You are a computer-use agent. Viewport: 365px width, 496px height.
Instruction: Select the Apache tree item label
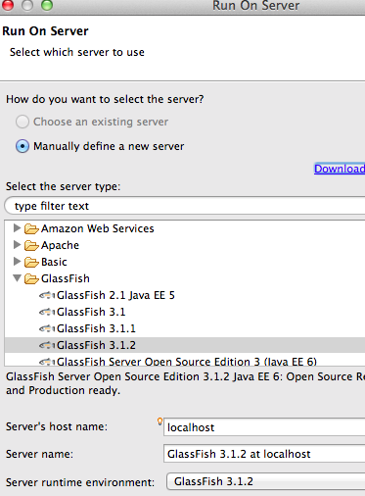click(60, 245)
